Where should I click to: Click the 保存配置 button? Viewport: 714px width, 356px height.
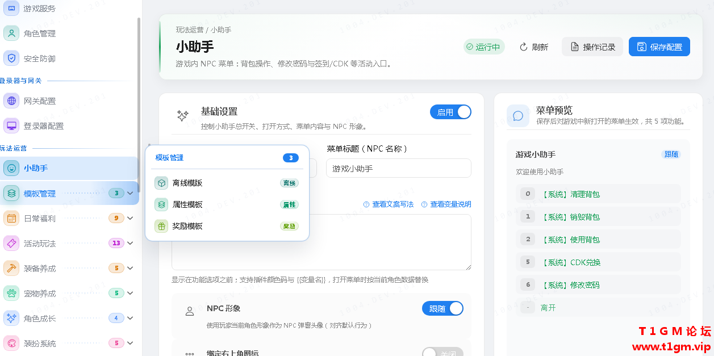pos(659,47)
